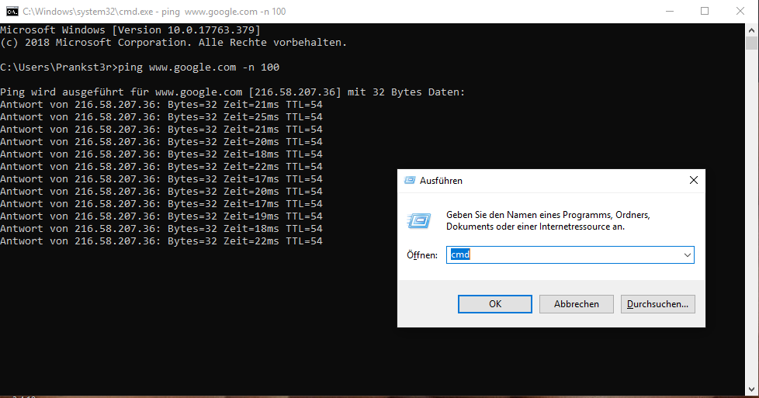Image resolution: width=759 pixels, height=398 pixels.
Task: Click the 'Öffnen:' label in Run dialog
Action: tap(422, 255)
